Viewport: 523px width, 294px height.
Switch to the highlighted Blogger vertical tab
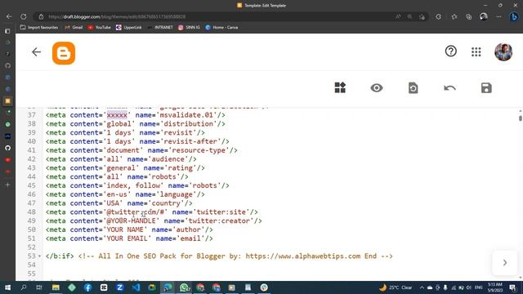tap(7, 100)
